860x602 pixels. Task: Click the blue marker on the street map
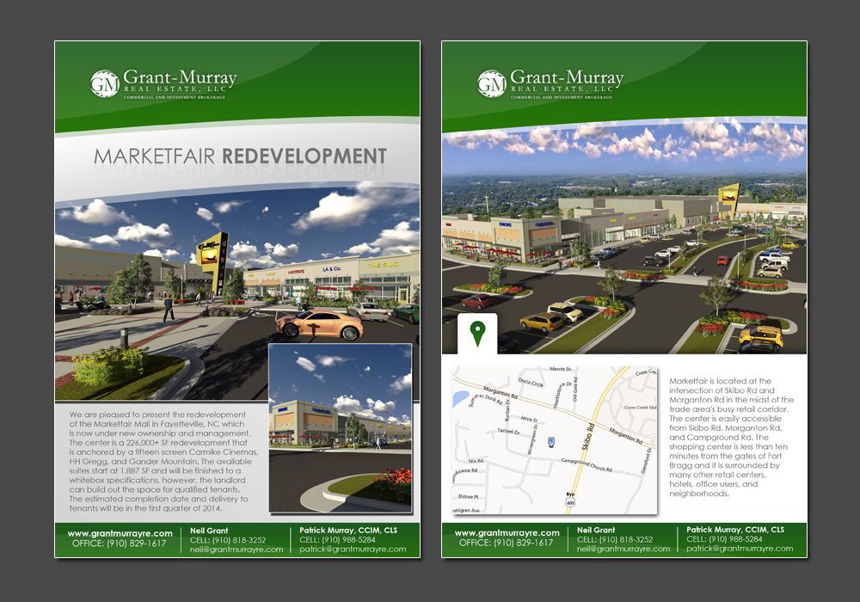point(551,442)
